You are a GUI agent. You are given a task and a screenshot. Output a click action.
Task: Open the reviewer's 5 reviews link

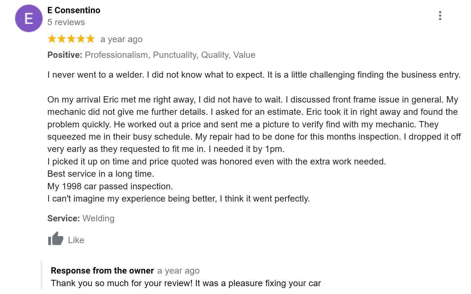tap(66, 22)
